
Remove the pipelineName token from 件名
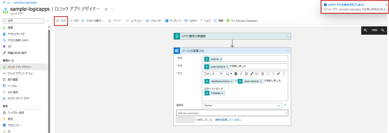[x=227, y=66]
